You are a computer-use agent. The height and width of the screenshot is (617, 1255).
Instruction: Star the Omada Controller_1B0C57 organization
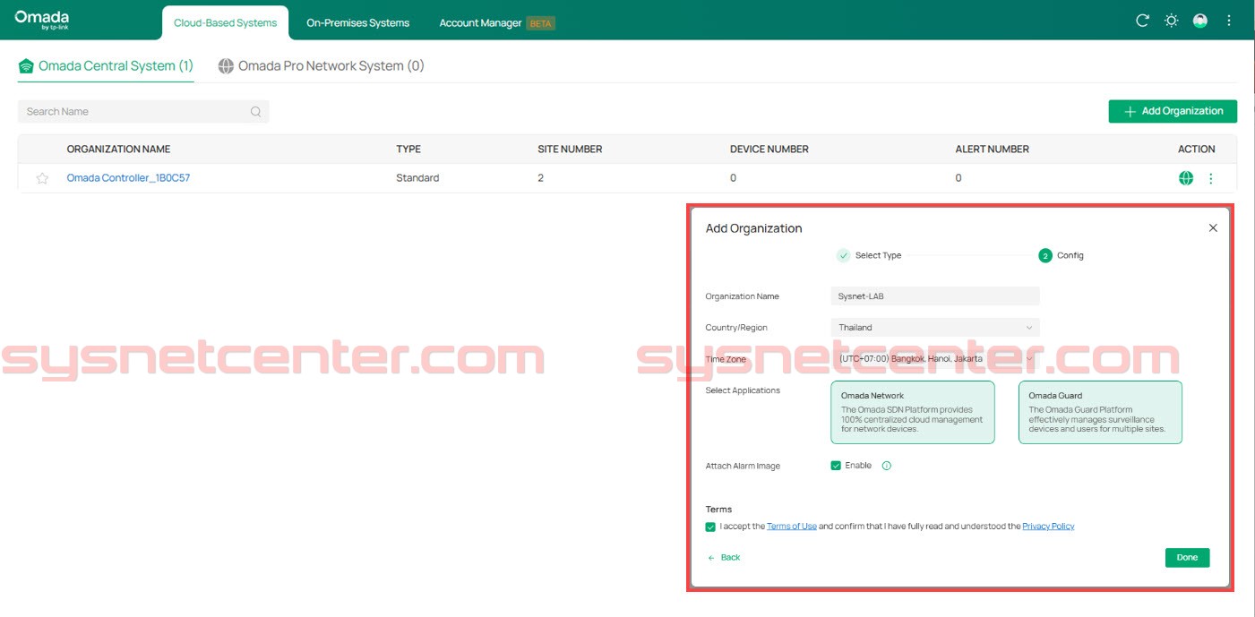click(42, 178)
